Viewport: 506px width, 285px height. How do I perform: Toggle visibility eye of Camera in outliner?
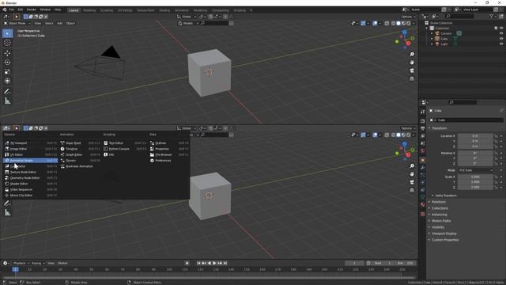[x=501, y=33]
